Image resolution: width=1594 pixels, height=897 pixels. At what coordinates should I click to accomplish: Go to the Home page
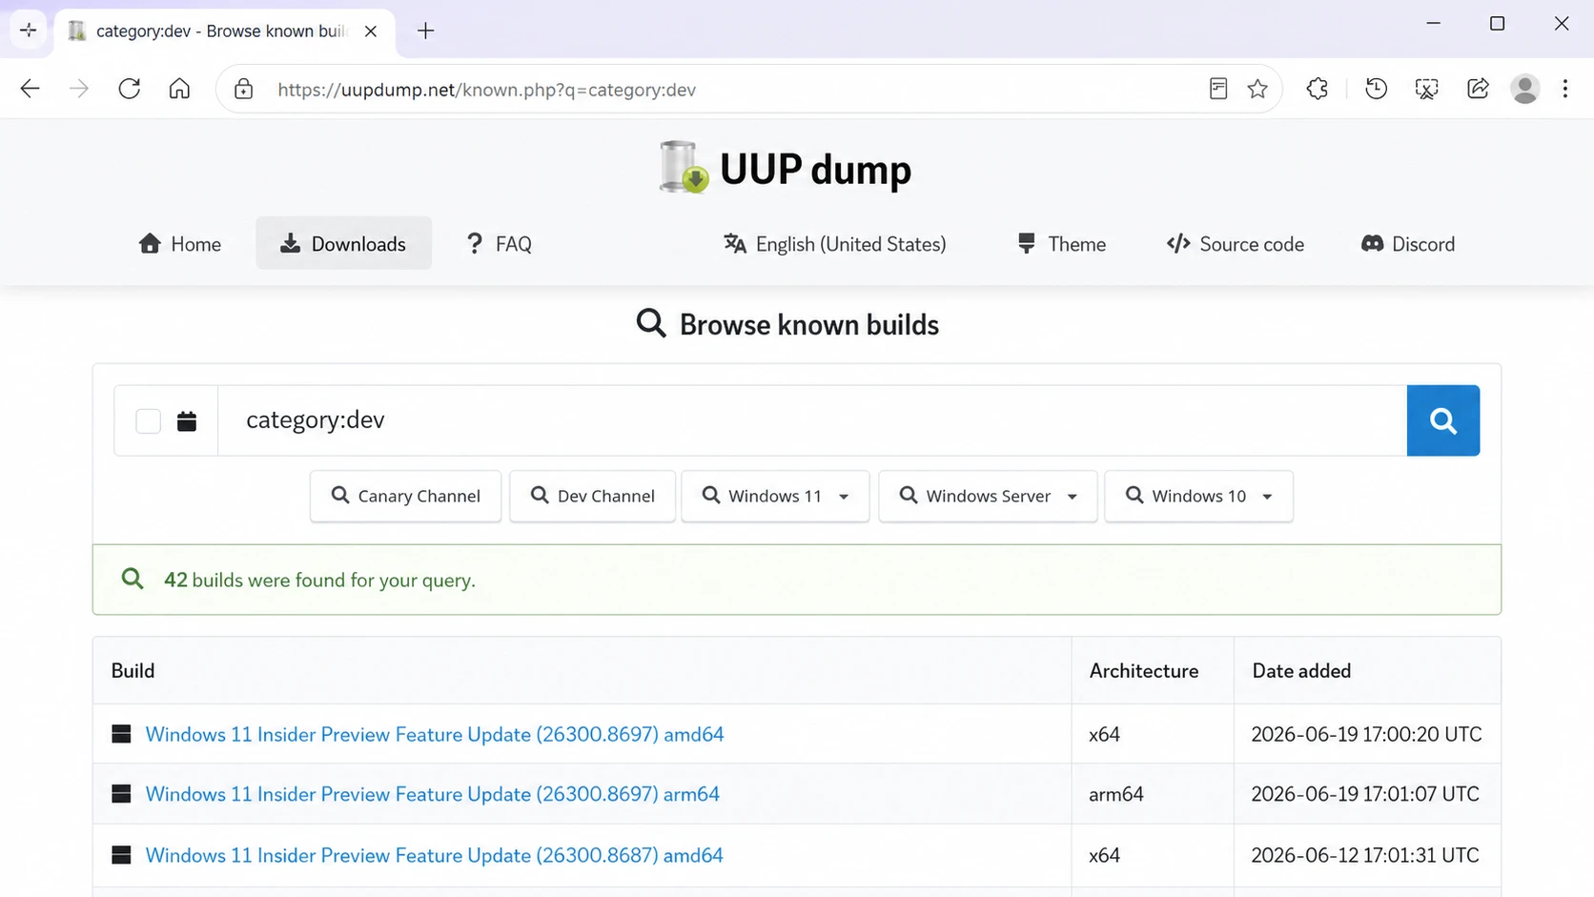pyautogui.click(x=180, y=244)
